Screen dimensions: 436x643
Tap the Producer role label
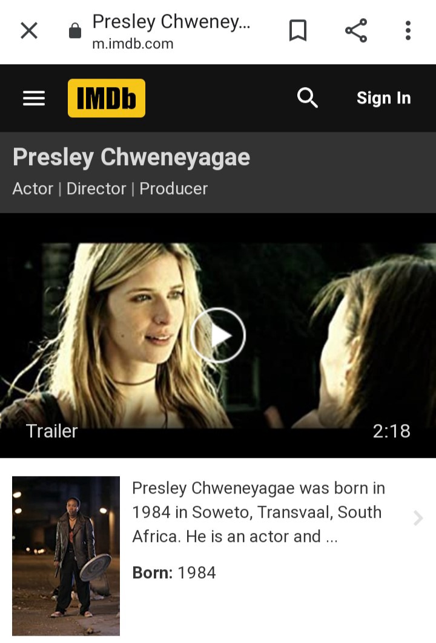pyautogui.click(x=174, y=189)
